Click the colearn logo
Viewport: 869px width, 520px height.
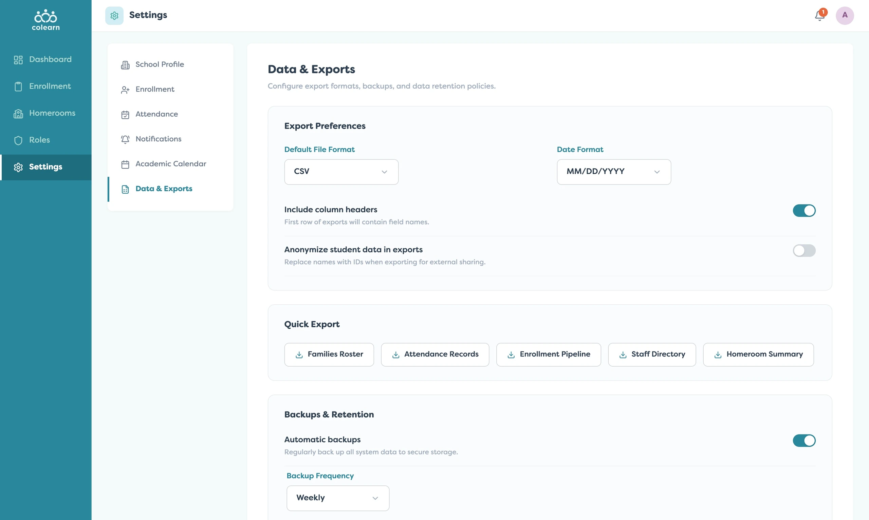45,20
